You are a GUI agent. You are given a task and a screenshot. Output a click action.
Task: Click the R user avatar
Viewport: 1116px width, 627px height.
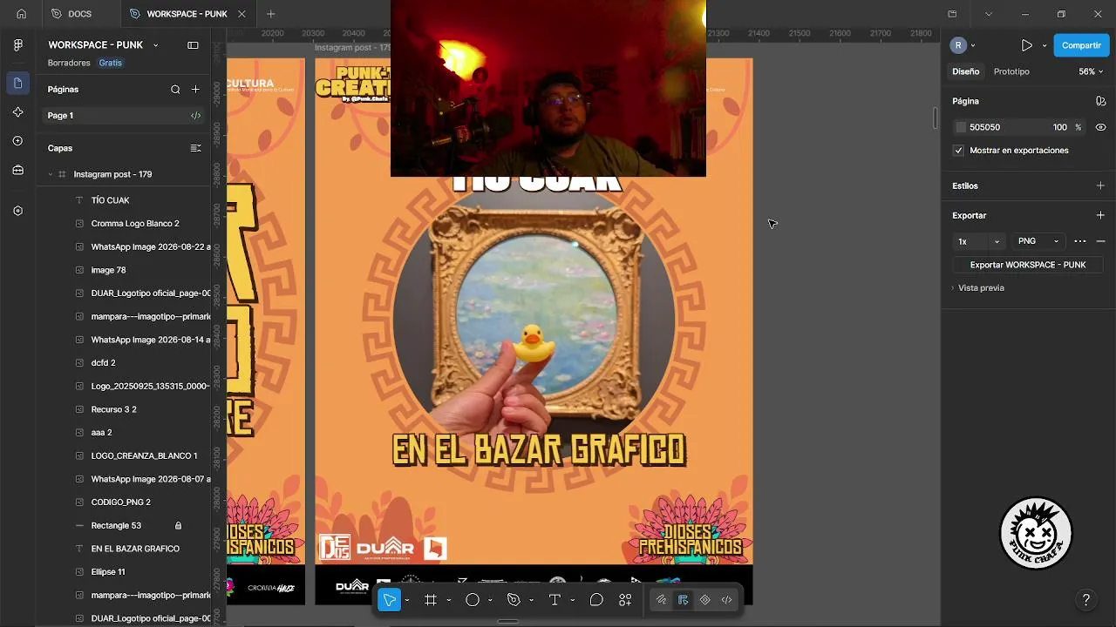point(959,45)
